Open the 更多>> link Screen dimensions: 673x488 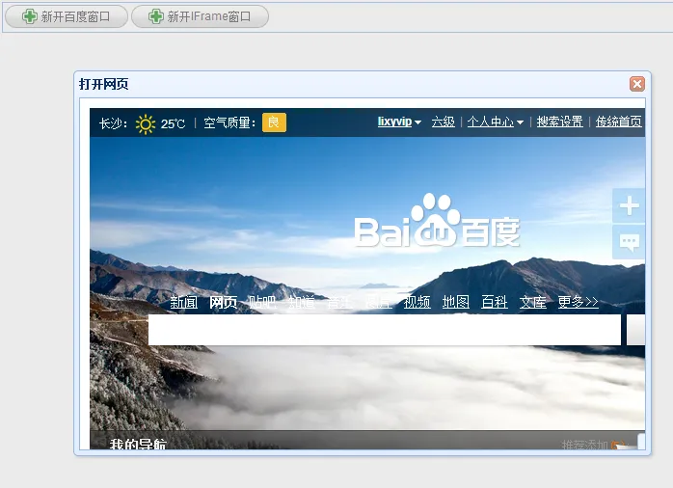pos(578,302)
